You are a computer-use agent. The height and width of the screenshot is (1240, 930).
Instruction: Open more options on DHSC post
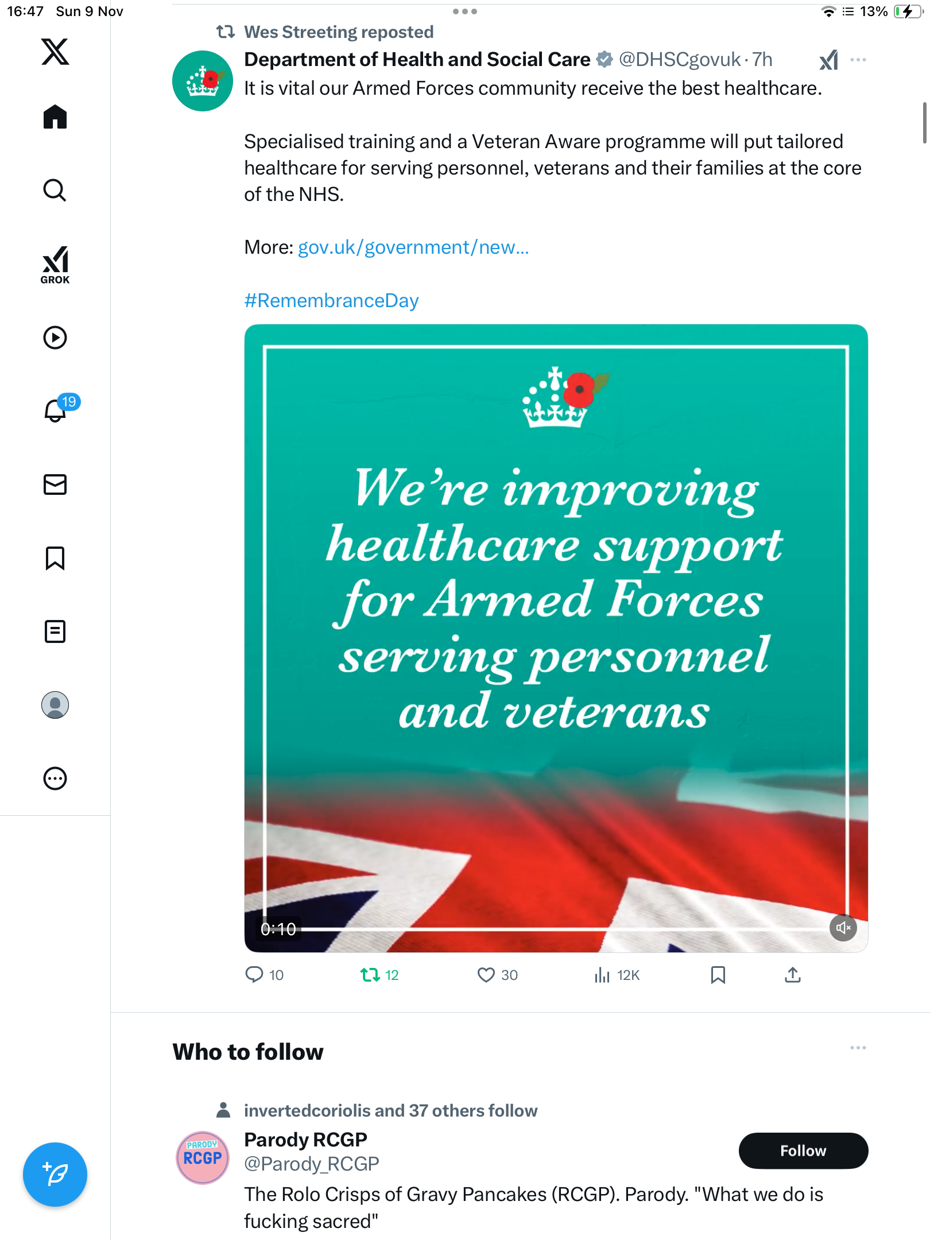pos(858,60)
